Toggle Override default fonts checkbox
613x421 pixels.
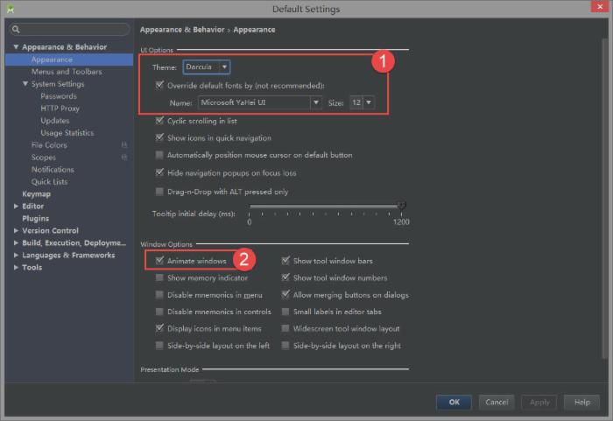click(159, 85)
